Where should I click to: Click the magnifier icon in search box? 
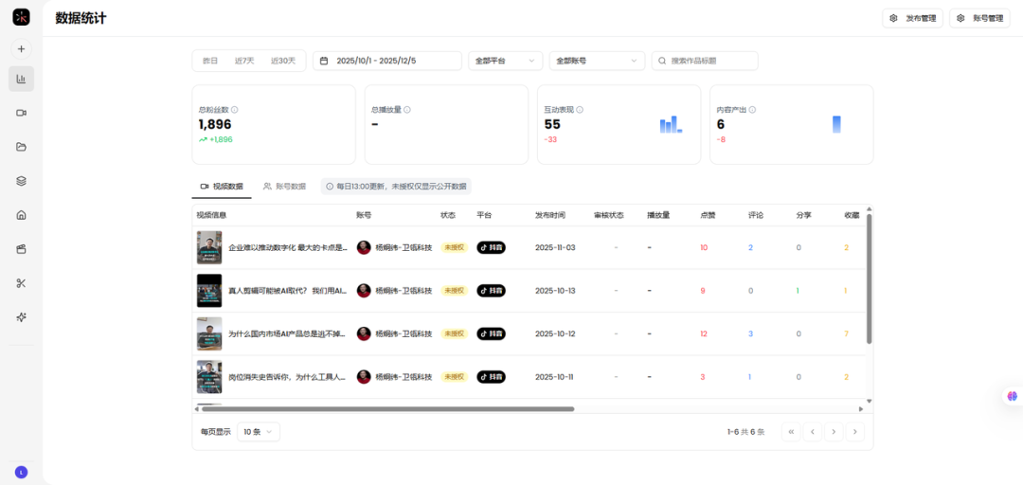pos(662,61)
